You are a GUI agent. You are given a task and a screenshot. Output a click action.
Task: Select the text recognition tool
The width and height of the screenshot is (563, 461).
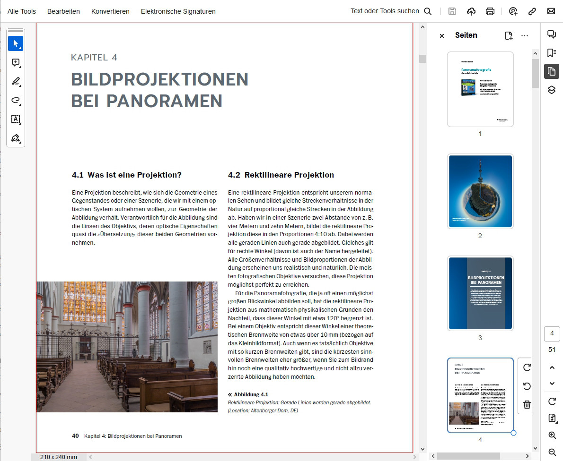(x=16, y=120)
